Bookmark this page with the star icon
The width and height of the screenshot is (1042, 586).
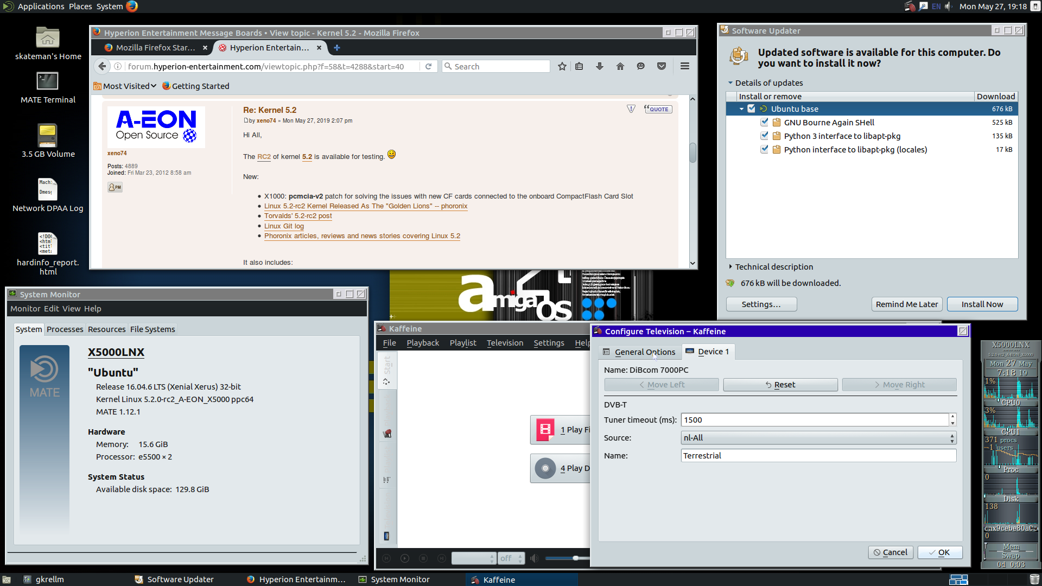562,66
